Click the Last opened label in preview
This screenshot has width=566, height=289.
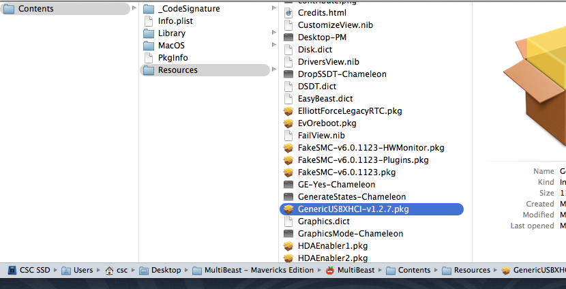[x=532, y=226]
